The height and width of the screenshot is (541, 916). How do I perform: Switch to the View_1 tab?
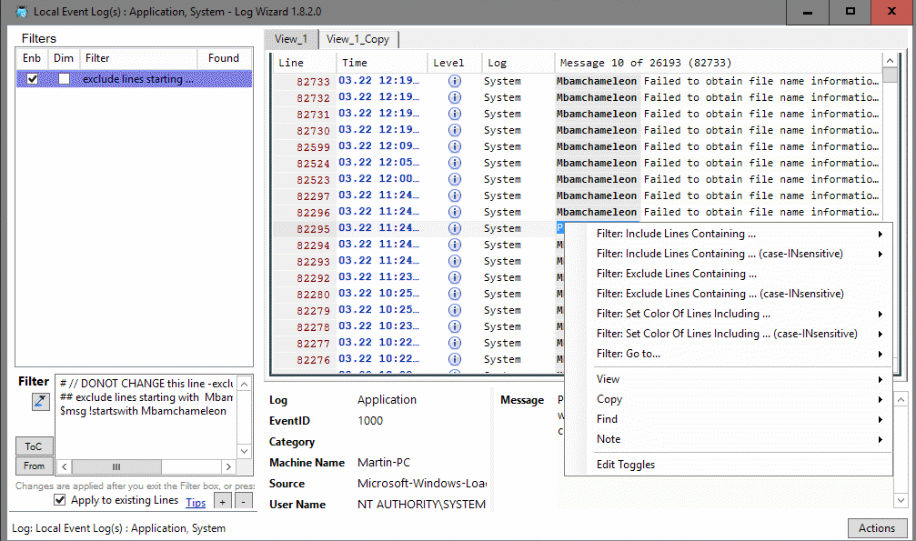pyautogui.click(x=291, y=39)
